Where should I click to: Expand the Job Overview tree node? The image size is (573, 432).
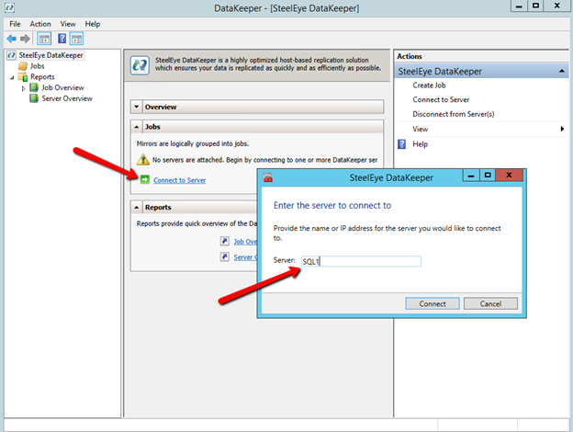point(24,88)
